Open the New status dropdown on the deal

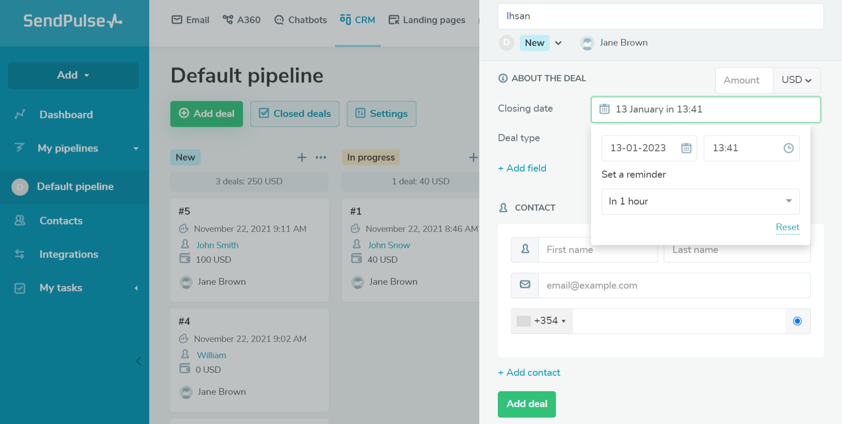(x=559, y=43)
